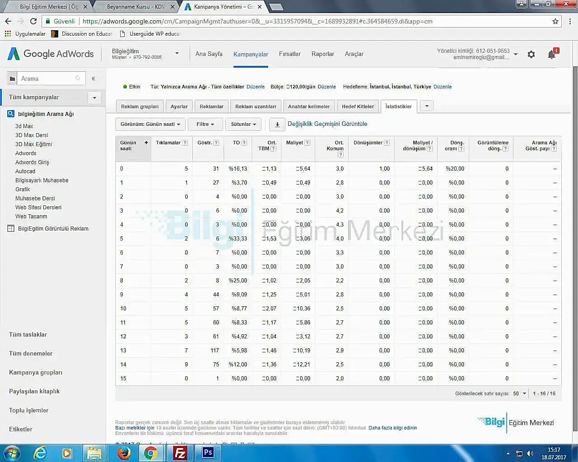Click Düzenle link next to Bütçe
This screenshot has width=578, height=462.
tap(326, 87)
